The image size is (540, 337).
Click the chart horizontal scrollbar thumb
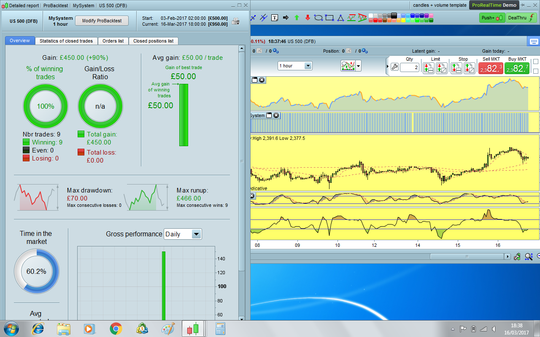point(467,257)
